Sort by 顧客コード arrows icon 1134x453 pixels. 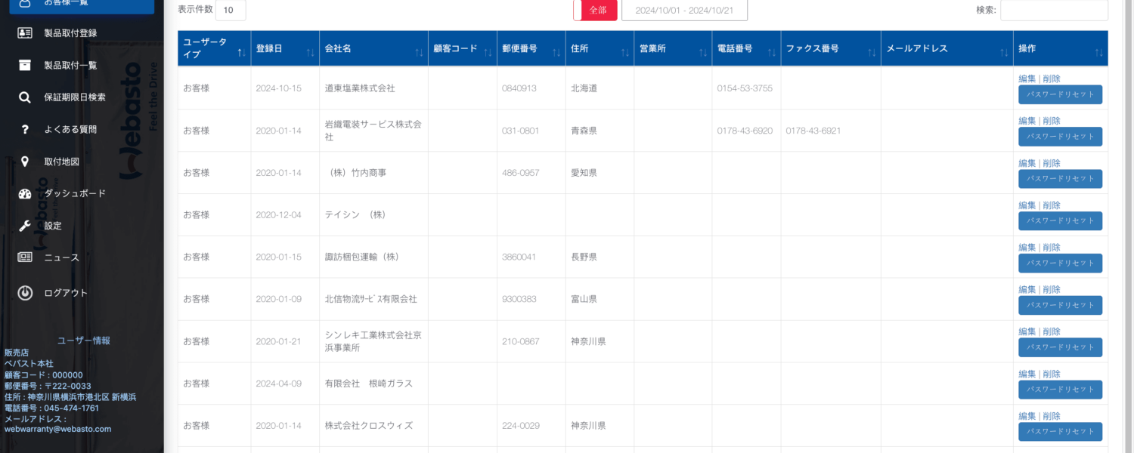click(488, 52)
